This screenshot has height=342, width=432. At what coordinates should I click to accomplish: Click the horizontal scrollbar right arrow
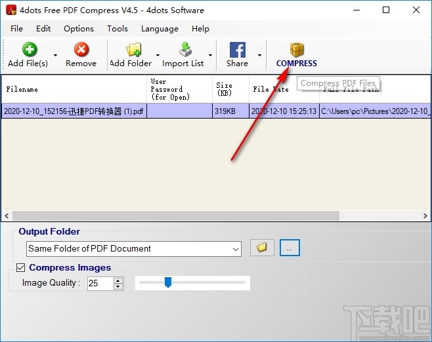(425, 216)
